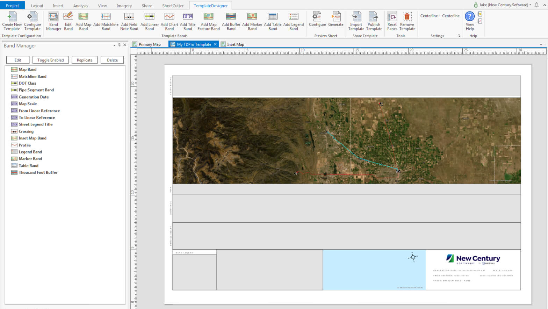Click the Create New Template icon
548x309 pixels.
pos(12,17)
